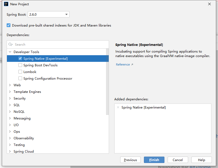Click the Help button

pos(201,160)
